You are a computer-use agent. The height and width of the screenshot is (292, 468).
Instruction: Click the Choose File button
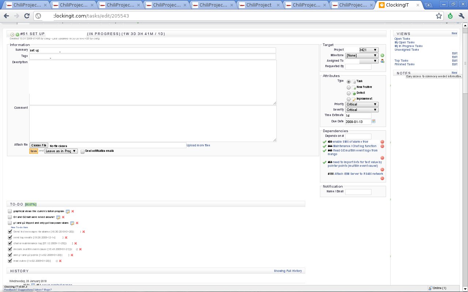39,145
